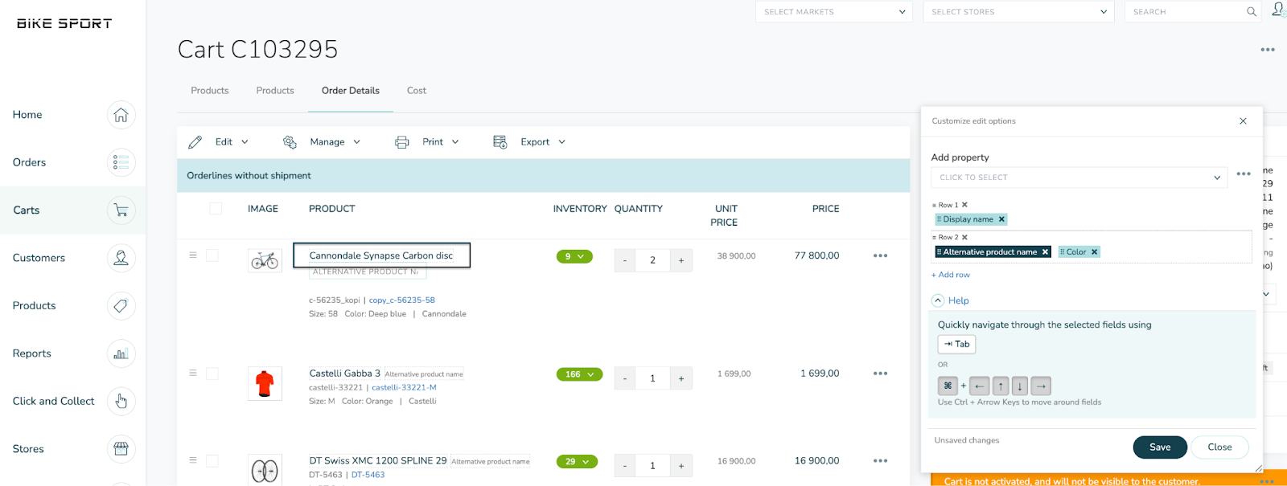This screenshot has height=486, width=1287.
Task: Open the Select Markets dropdown
Action: coord(834,12)
